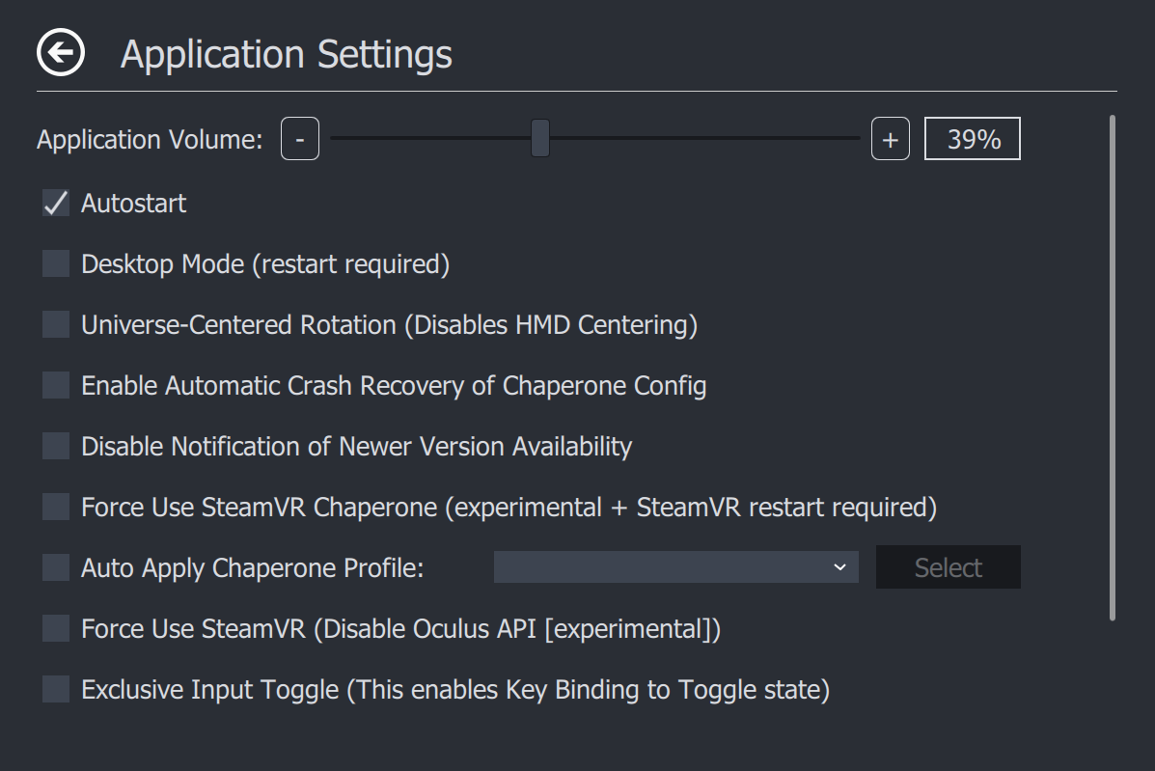Click the dropdown chevron arrow of profile combo box
Viewport: 1155px width, 771px height.
pos(839,567)
